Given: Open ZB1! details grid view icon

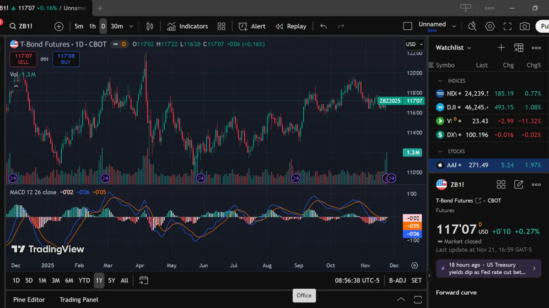Looking at the screenshot, I should [501, 184].
